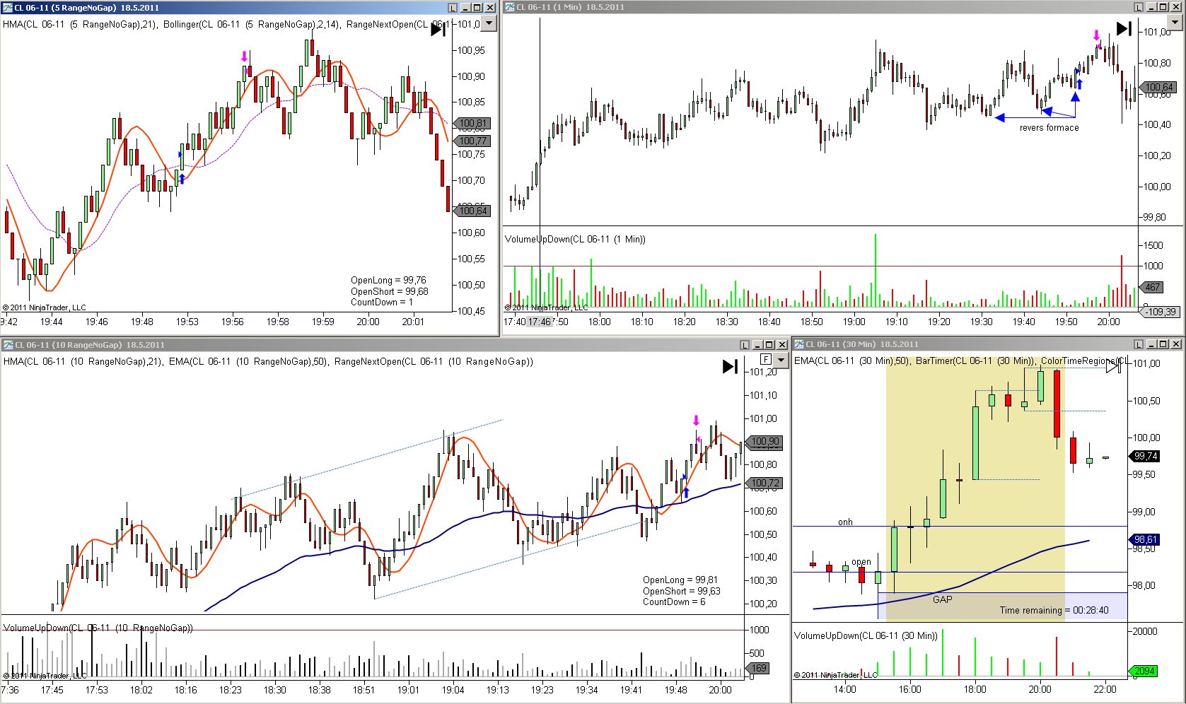This screenshot has width=1186, height=704.
Task: Toggle the F button in the 10 RangeNoGap chart
Action: click(766, 360)
